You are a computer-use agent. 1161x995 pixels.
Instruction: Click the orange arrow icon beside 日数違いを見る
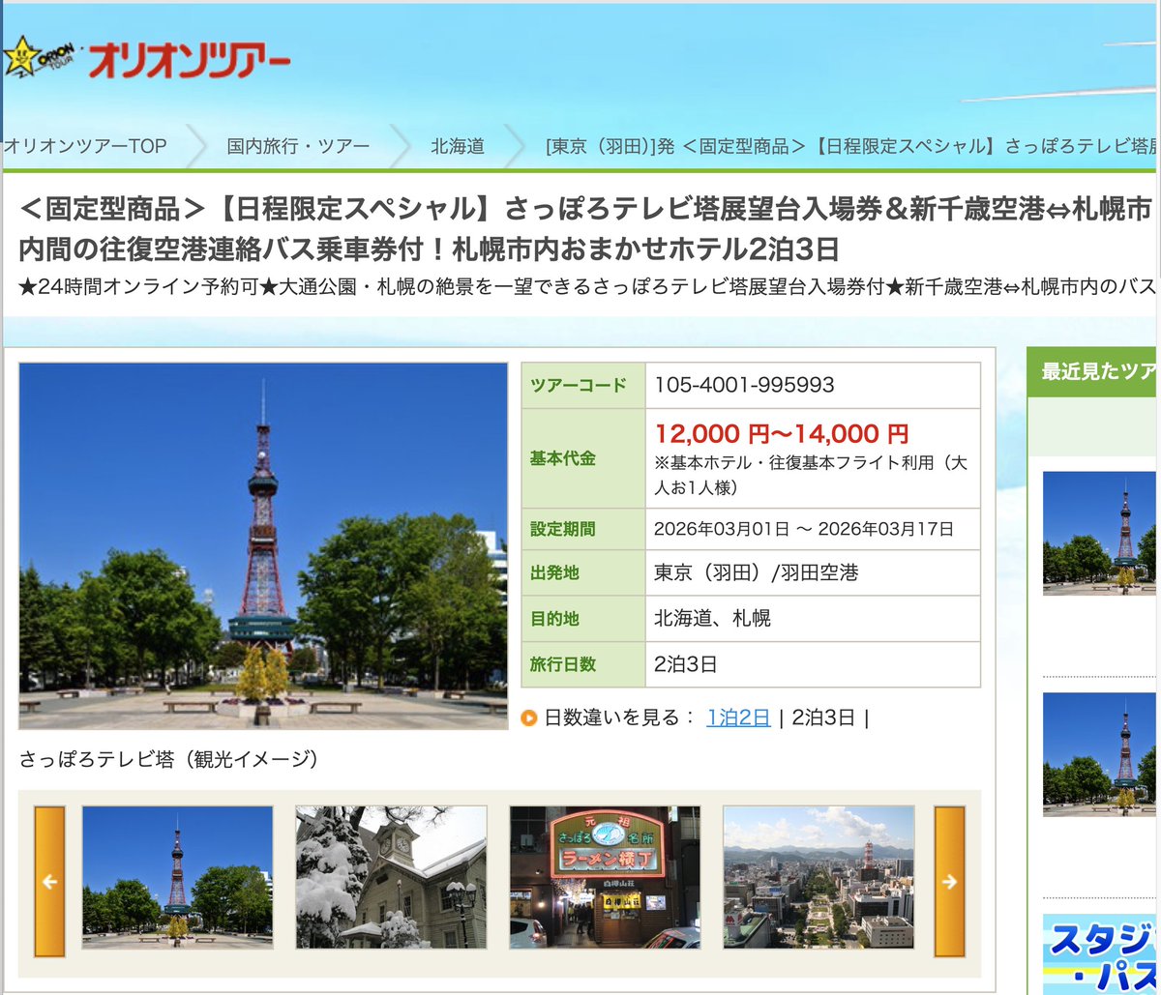click(x=528, y=717)
